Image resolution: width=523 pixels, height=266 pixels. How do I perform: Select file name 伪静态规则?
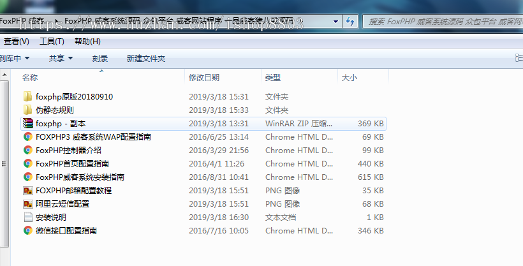55,110
